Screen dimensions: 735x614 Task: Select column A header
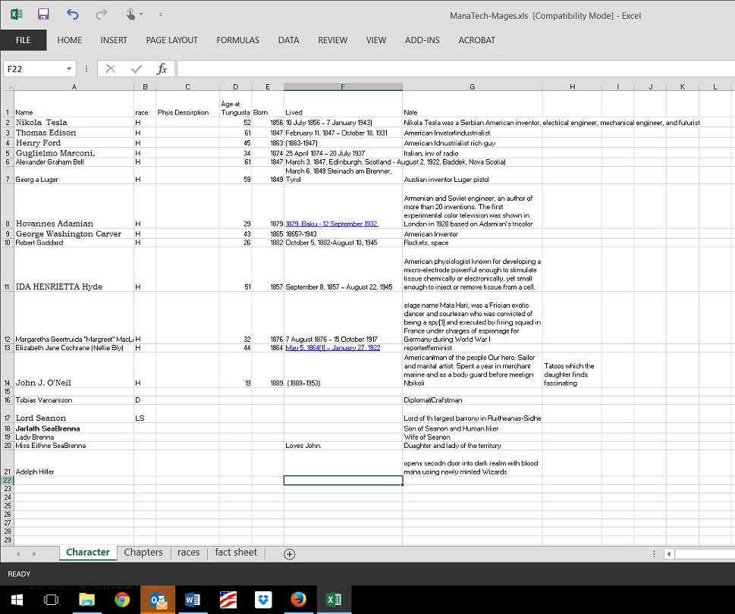click(x=74, y=86)
